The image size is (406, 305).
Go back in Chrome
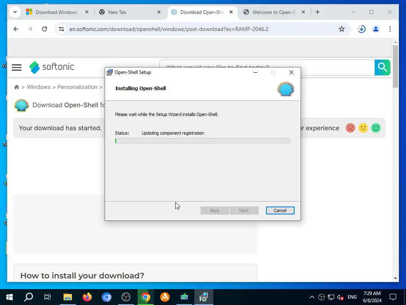16,29
